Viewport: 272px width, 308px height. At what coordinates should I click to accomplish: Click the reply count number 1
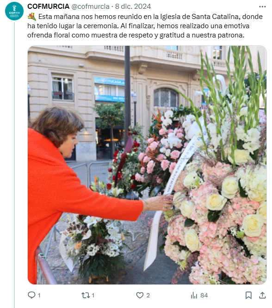point(39,295)
